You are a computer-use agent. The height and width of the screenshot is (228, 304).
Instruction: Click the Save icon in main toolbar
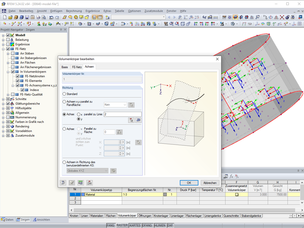tap(27, 17)
